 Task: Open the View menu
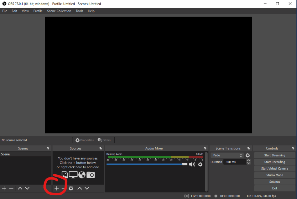click(25, 11)
